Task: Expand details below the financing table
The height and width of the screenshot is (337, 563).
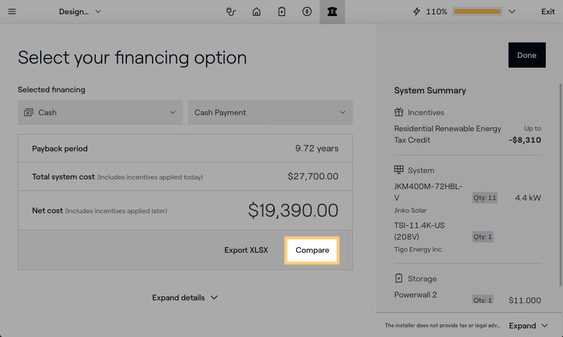Action: [x=185, y=297]
